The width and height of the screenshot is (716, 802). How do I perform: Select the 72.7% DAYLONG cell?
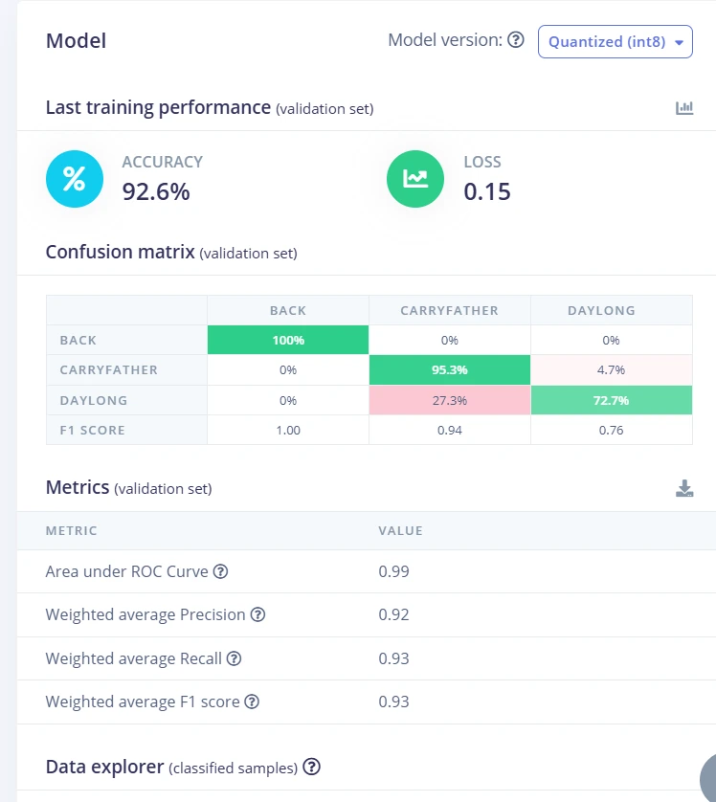click(611, 400)
